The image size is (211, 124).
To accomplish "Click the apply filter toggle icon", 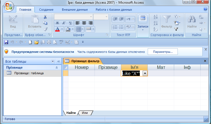I will point(176,29).
